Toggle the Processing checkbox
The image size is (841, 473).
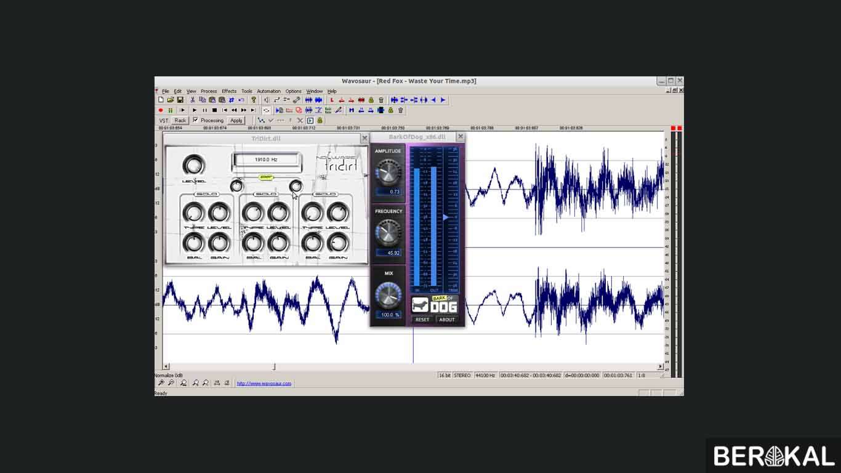coord(195,119)
